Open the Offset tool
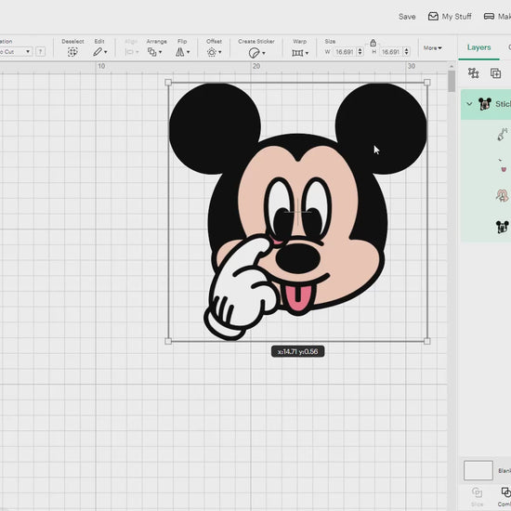This screenshot has height=511, width=511. [x=212, y=52]
